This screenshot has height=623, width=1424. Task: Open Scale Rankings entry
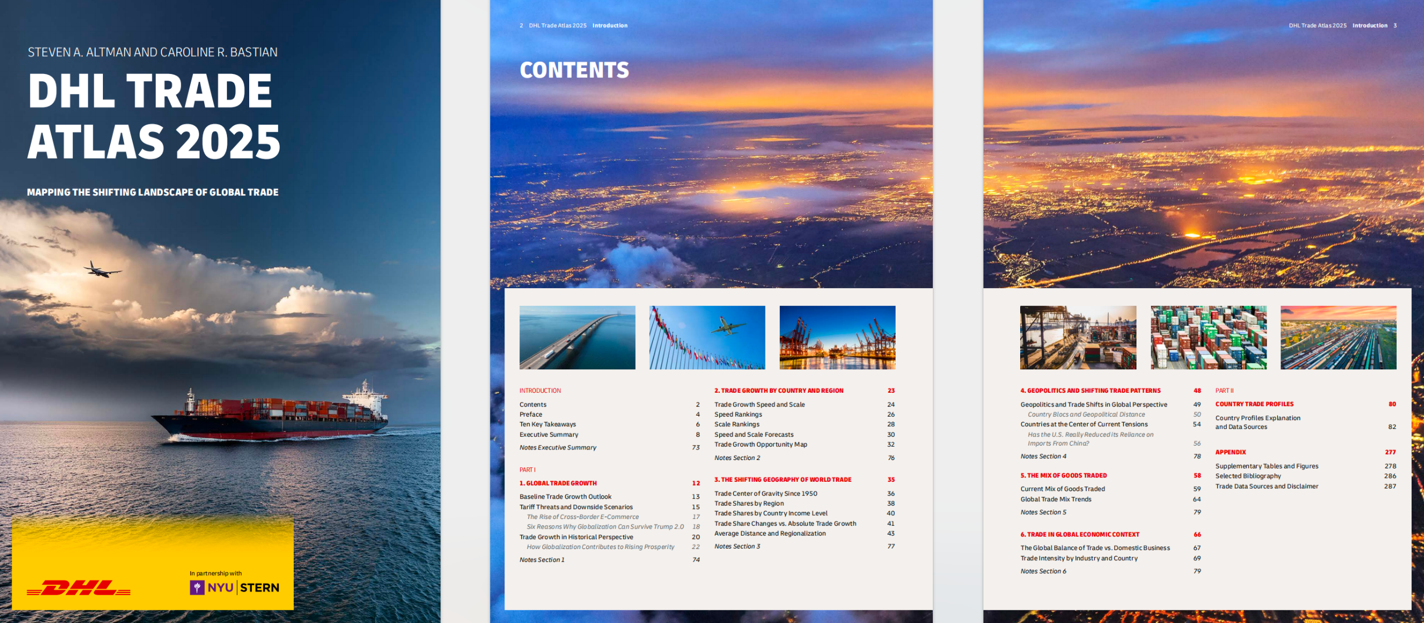[x=804, y=424]
